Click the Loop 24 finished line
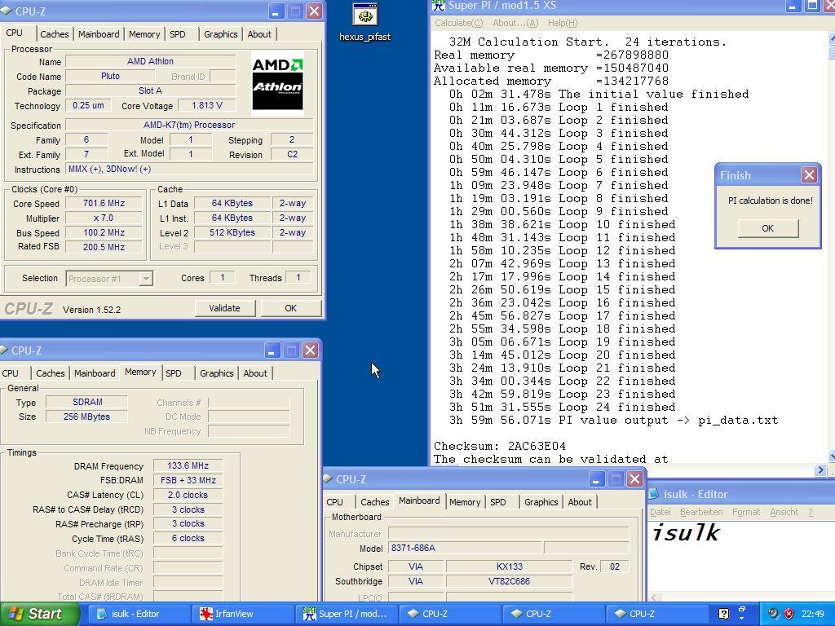The width and height of the screenshot is (835, 626). [x=563, y=408]
